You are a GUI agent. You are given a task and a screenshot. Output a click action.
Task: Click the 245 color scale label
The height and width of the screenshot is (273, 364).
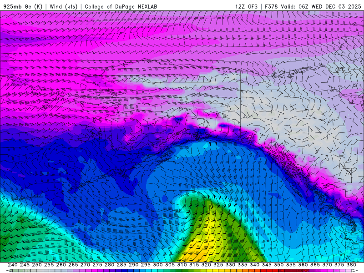[25, 265]
